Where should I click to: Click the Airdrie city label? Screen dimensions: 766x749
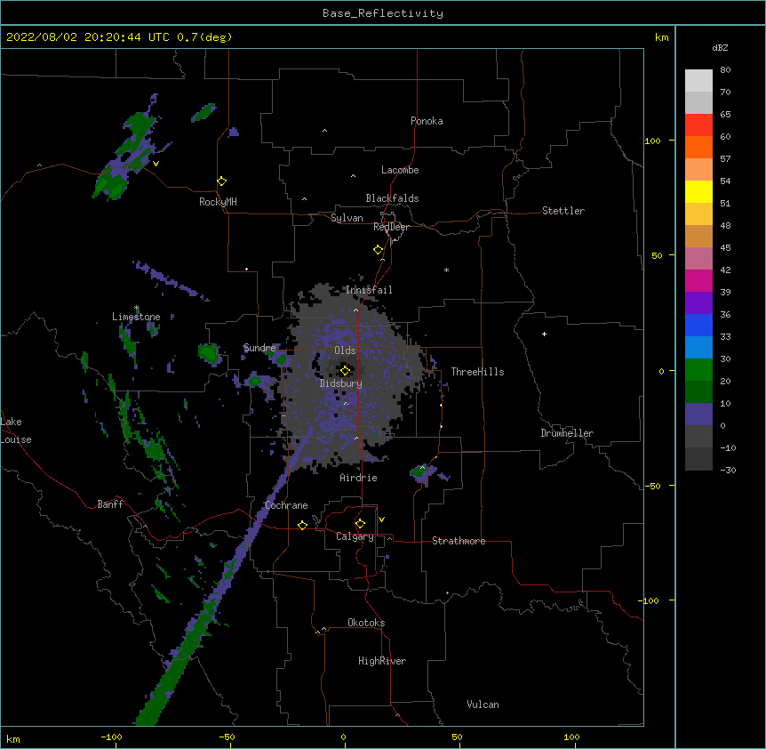359,478
